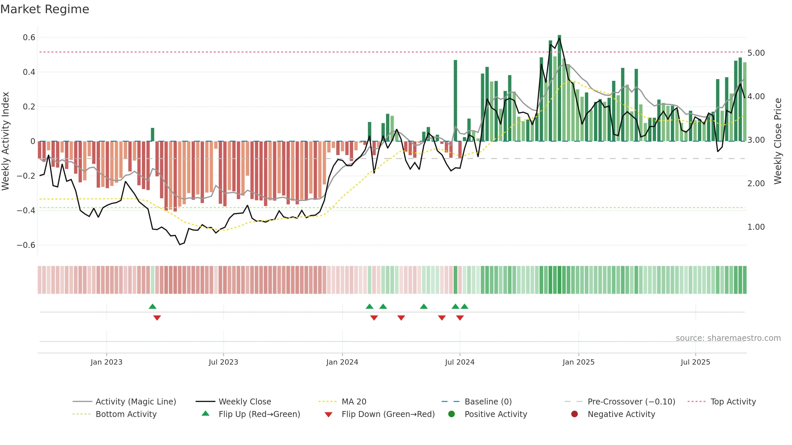Click the Negative Activity red circle legend icon
This screenshot has width=792, height=445.
coord(575,414)
